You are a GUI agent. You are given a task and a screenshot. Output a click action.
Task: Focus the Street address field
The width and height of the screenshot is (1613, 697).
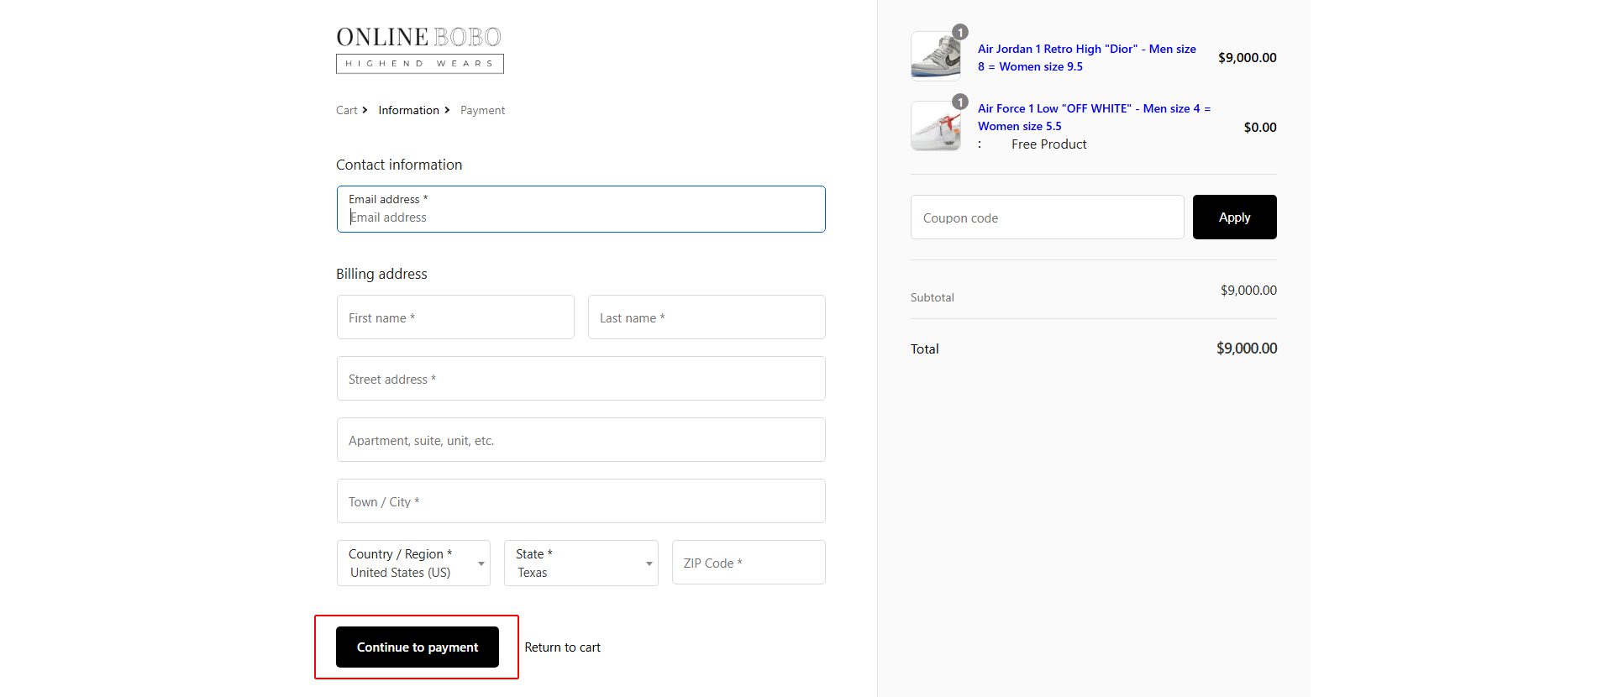point(581,379)
